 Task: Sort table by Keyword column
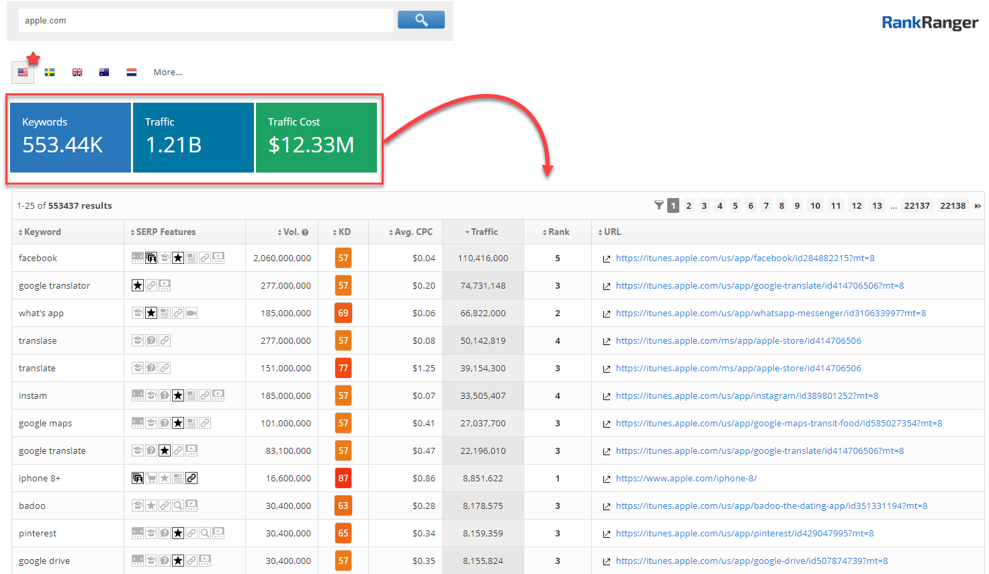coord(42,232)
